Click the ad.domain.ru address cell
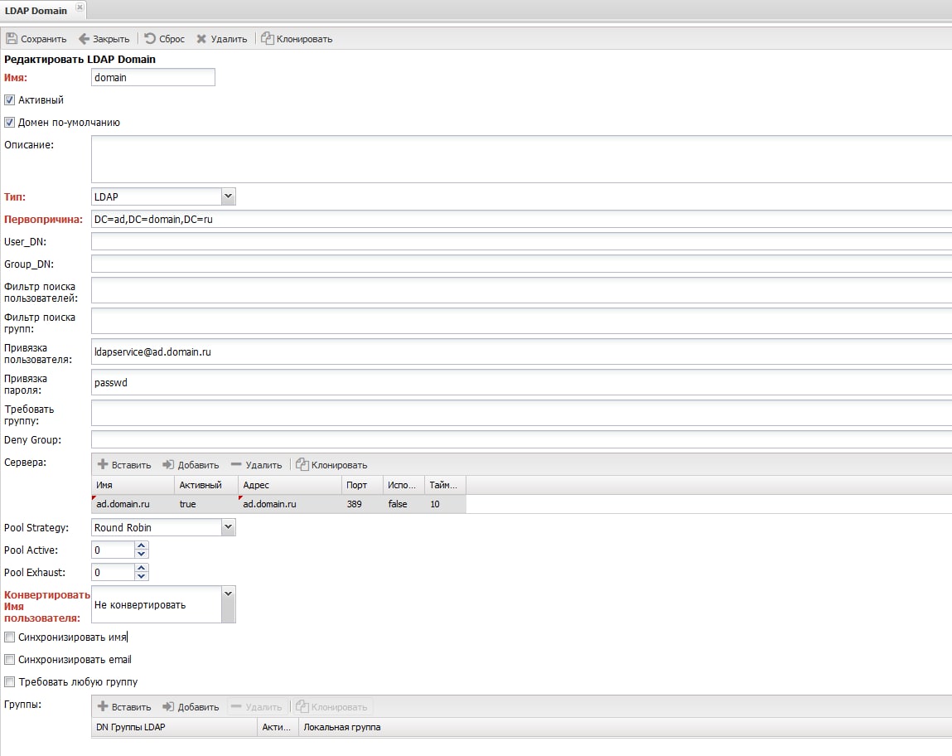Screen dimensions: 952x756 click(290, 504)
